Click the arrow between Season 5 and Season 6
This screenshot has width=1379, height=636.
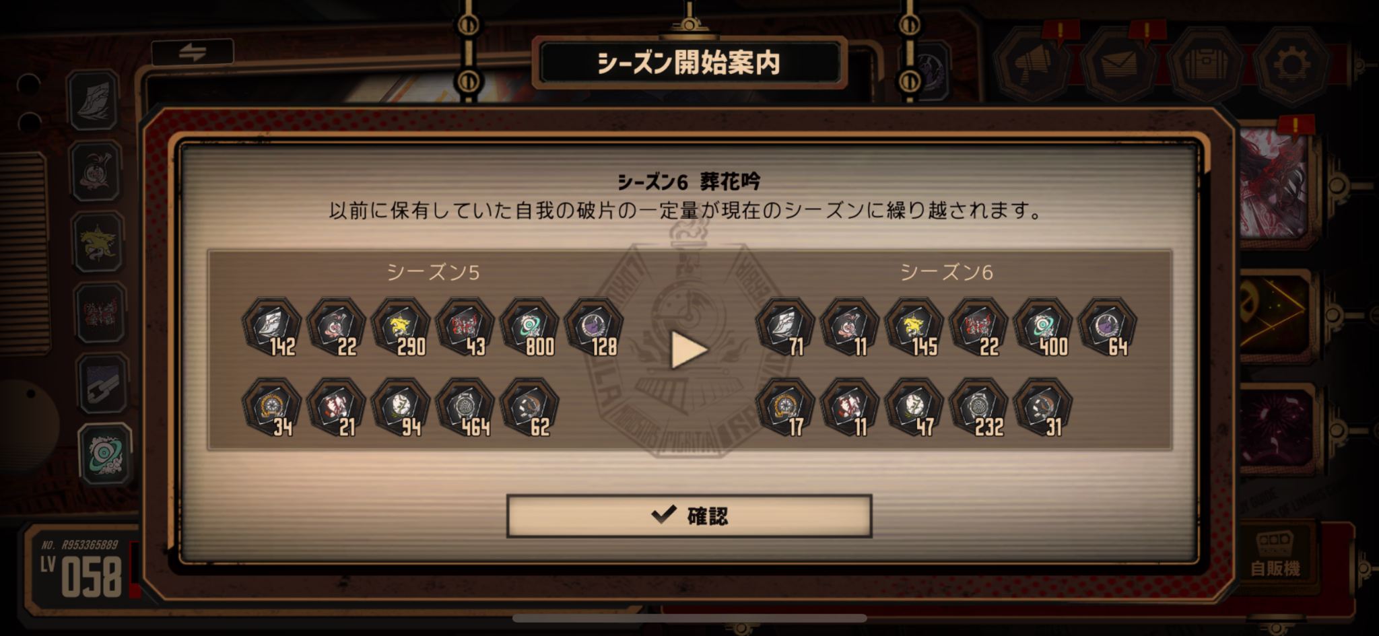[689, 350]
